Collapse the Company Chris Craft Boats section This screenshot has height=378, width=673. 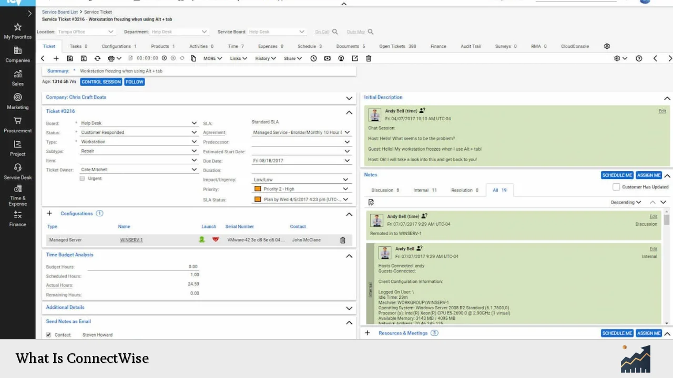click(x=349, y=98)
